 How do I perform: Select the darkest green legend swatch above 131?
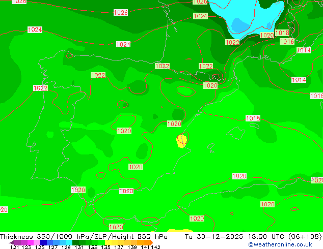coord(75,242)
